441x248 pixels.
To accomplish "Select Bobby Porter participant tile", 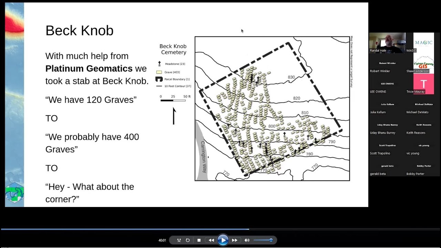I will [423, 166].
